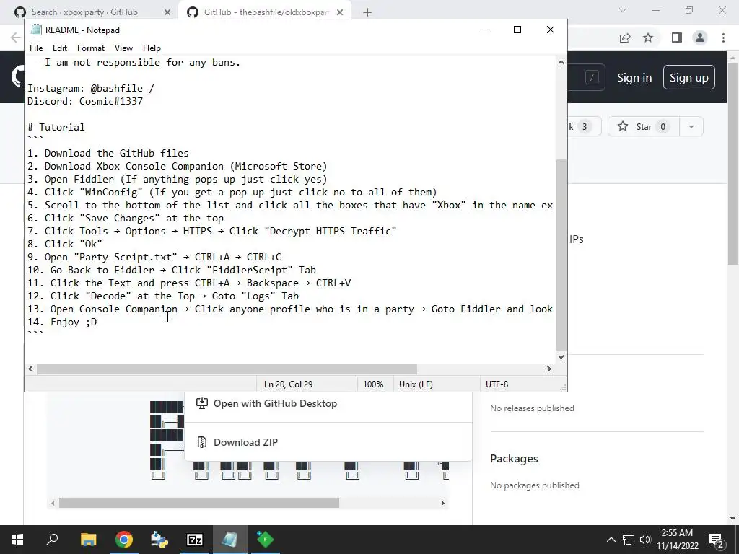Open a new Chrome tab

[x=367, y=12]
